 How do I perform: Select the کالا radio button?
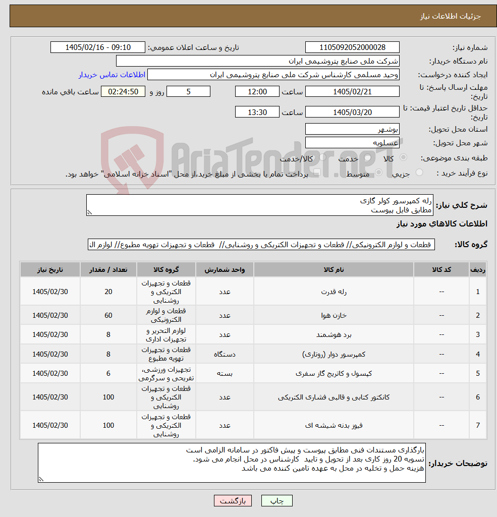(403, 157)
